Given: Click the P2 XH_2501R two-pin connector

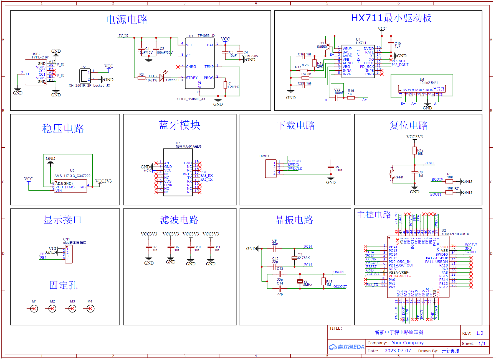Looking at the screenshot, I should click(x=85, y=76).
